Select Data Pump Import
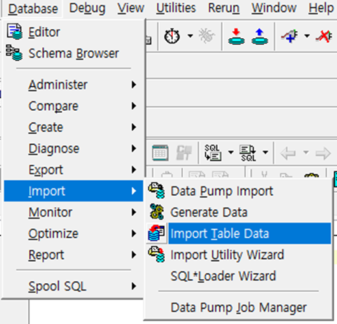 238,191
